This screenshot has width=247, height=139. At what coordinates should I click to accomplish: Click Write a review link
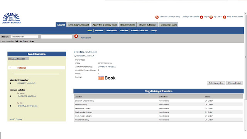coord(16,58)
